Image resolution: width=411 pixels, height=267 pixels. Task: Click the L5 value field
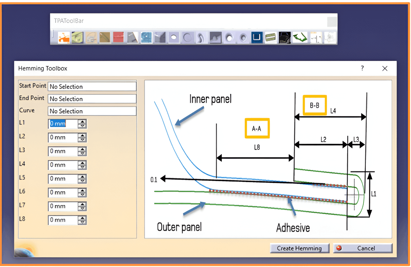point(63,179)
